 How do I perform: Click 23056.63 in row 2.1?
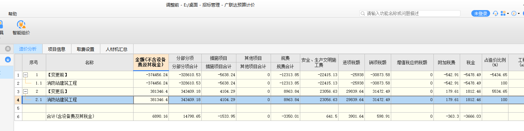coord(319,100)
